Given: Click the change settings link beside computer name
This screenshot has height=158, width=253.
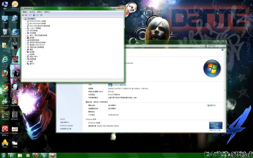Looking at the screenshot, I should pyautogui.click(x=211, y=105).
